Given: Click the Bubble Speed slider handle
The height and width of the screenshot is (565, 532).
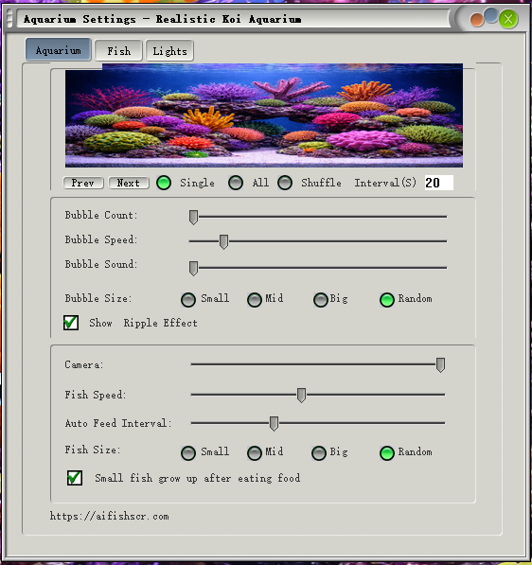Looking at the screenshot, I should [x=223, y=241].
